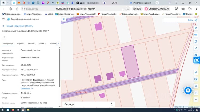This screenshot has height=112, width=200.
Task: Switch to the Дзен browser tab
Action: click(x=88, y=3)
